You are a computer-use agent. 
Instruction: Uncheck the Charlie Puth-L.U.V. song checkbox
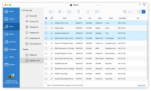click(46, 23)
